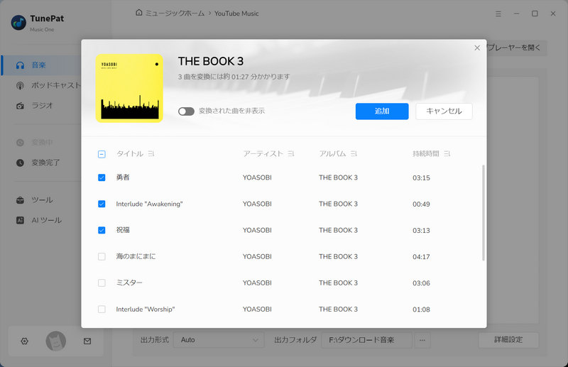
Task: Click duration 00:49 cell
Action: pos(421,204)
